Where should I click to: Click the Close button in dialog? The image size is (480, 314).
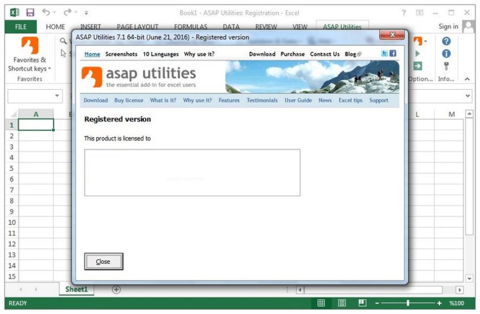[104, 261]
